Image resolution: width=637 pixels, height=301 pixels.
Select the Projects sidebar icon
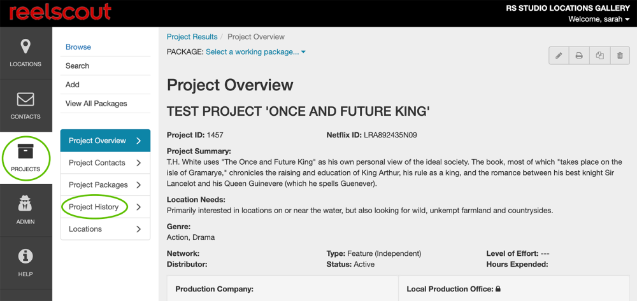[x=25, y=157]
